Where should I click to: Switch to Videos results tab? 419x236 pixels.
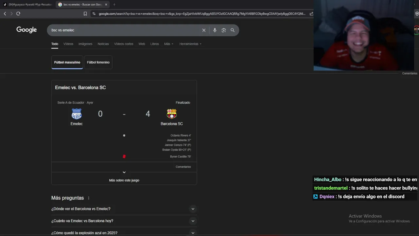tap(68, 44)
